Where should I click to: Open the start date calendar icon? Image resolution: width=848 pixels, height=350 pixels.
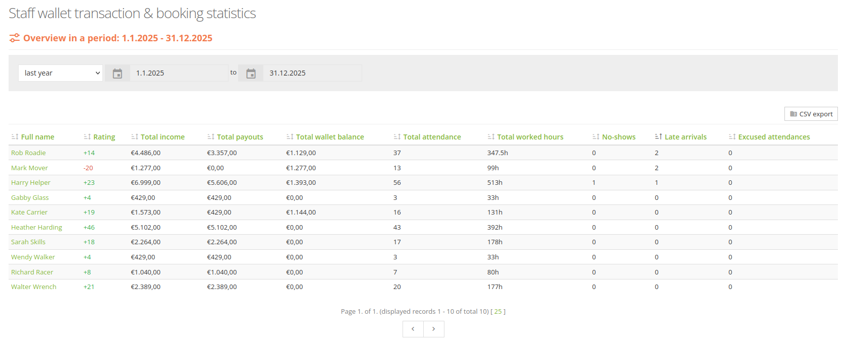(118, 74)
